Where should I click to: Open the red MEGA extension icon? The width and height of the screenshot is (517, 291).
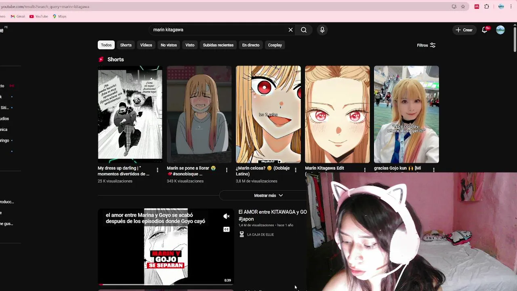(x=477, y=6)
